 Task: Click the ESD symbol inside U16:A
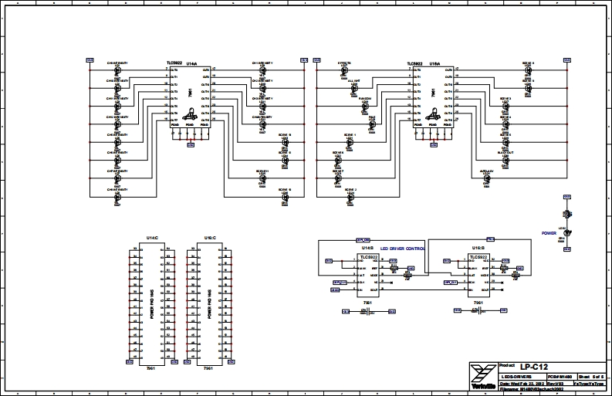(x=433, y=115)
